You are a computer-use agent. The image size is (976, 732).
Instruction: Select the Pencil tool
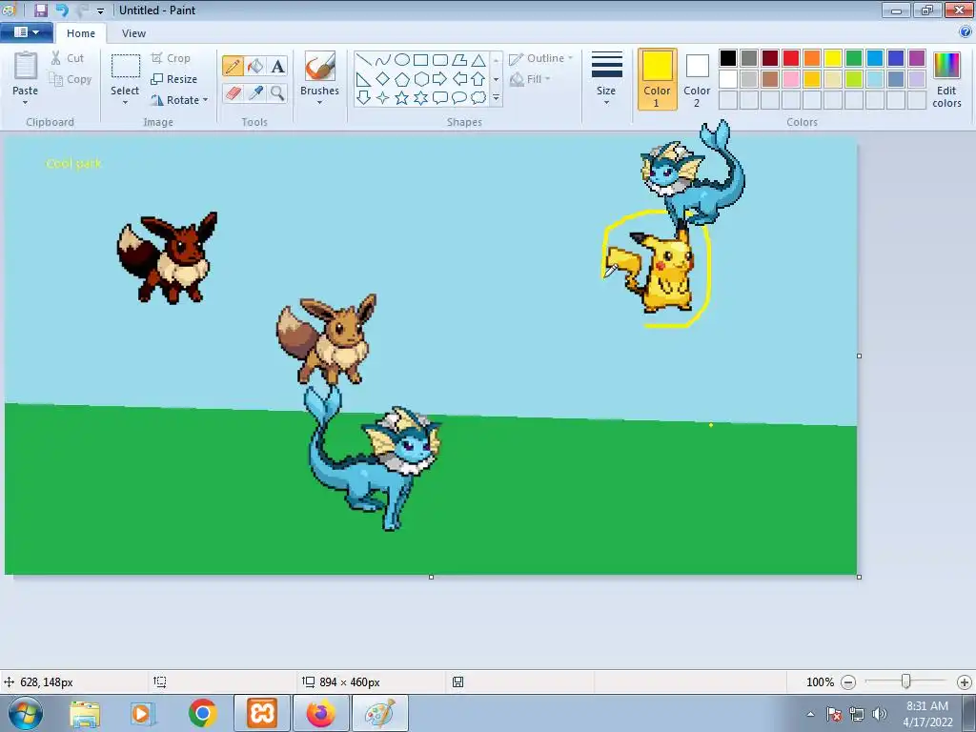(x=233, y=66)
